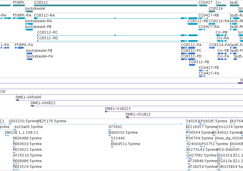Select BAC clone DME1-006E22
243x171 pixels.
click(137, 106)
